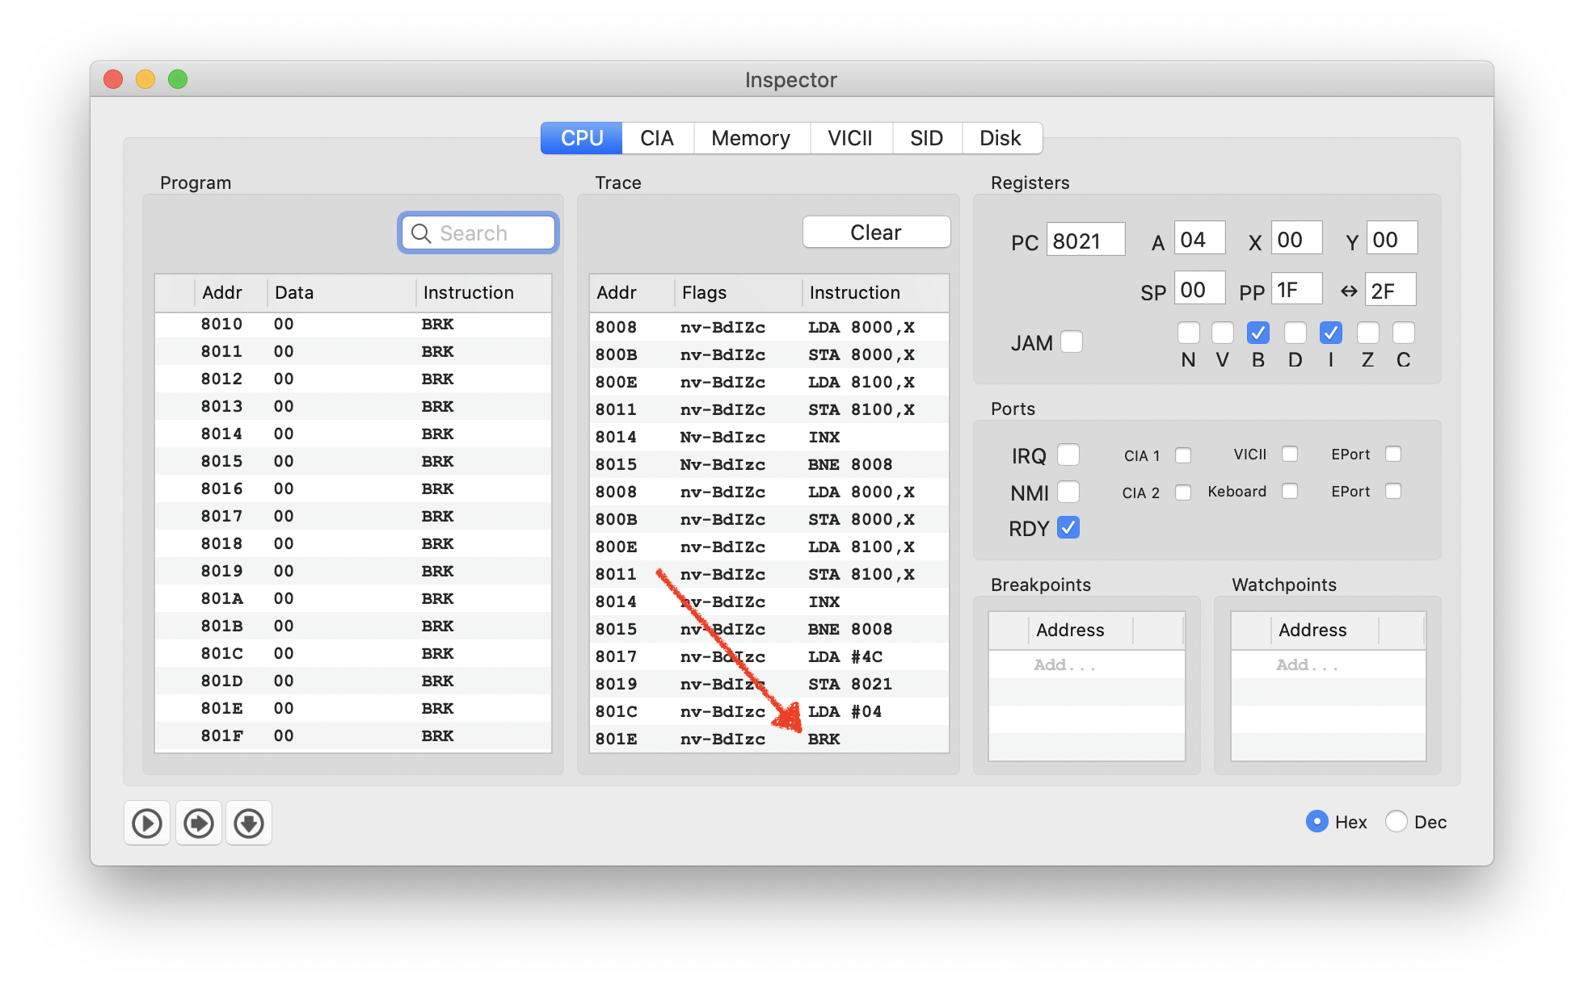Toggle the EPort checkbox in NMI row
The width and height of the screenshot is (1584, 985).
click(1393, 491)
